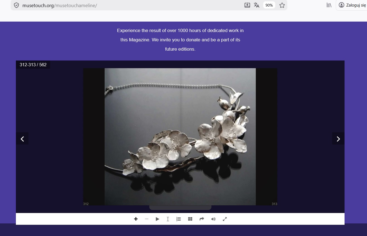Toggle page-flip sound on or off
367x236 pixels.
(213, 219)
